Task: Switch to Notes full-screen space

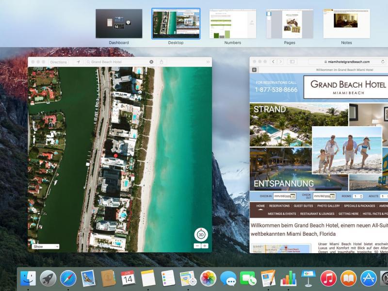Action: pyautogui.click(x=346, y=24)
